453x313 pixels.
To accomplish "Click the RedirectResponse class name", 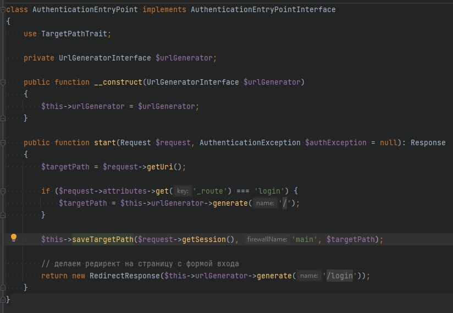I will (124, 276).
